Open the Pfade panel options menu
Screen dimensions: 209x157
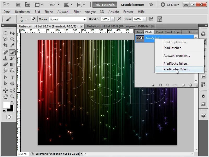click(195, 32)
